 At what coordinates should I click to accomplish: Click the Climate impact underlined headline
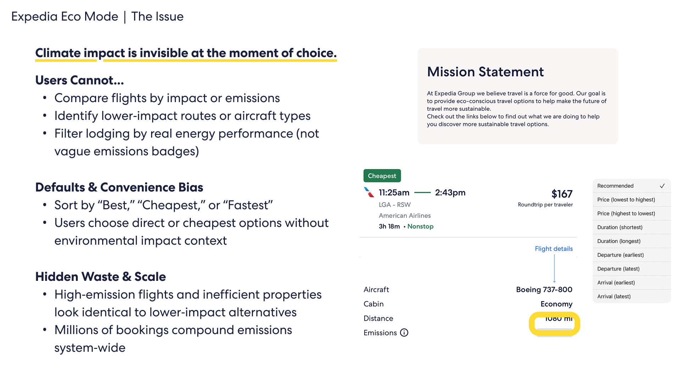click(186, 53)
